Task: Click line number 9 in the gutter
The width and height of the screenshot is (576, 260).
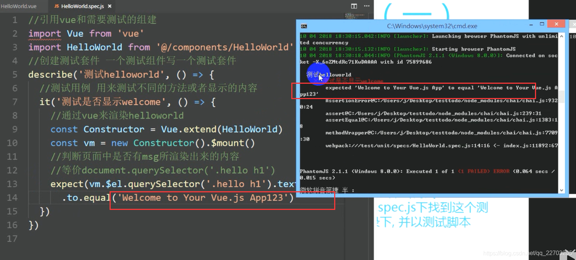Action: click(x=15, y=129)
